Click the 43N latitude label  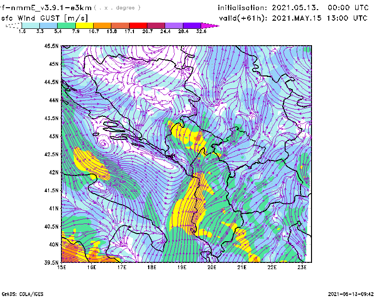coord(54,136)
